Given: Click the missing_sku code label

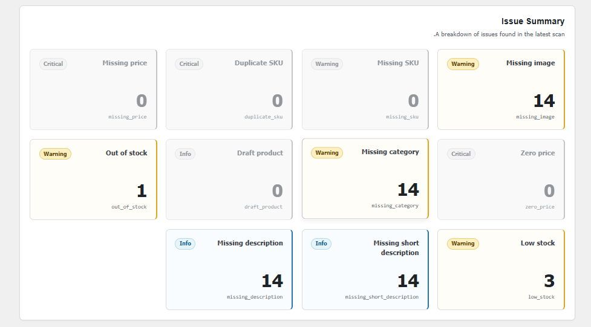Looking at the screenshot, I should coord(402,117).
